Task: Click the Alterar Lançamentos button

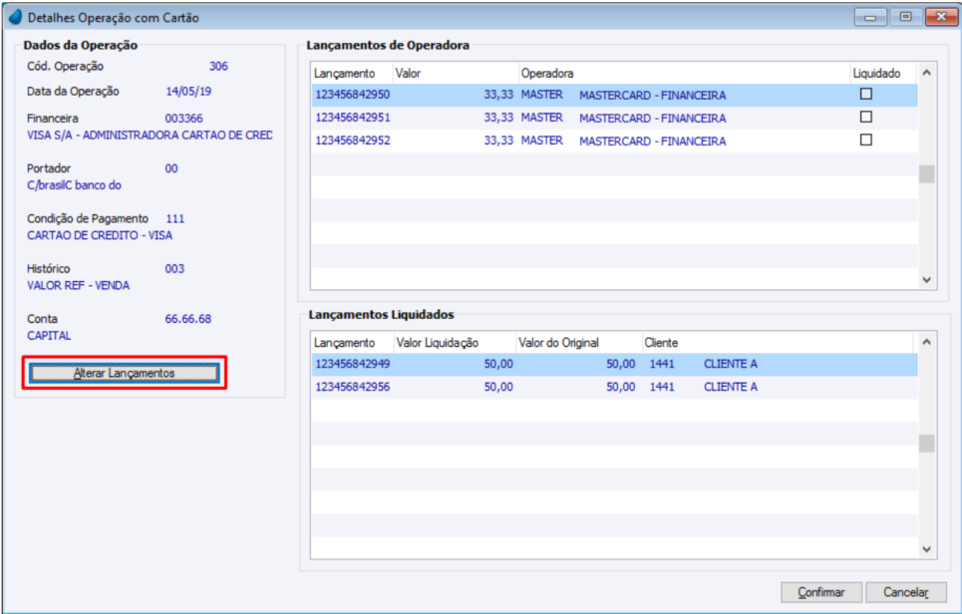Action: click(125, 373)
